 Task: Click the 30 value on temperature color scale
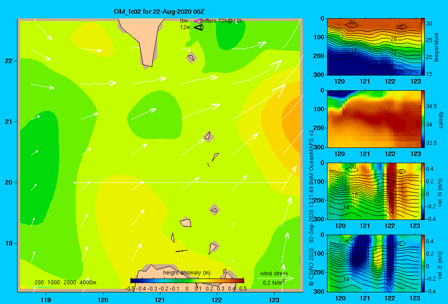429,23
